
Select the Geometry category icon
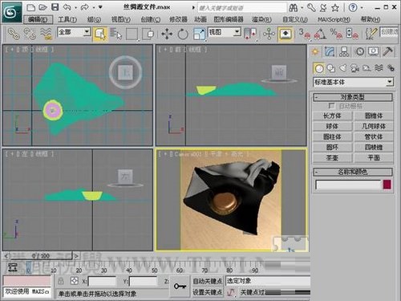[x=318, y=68]
